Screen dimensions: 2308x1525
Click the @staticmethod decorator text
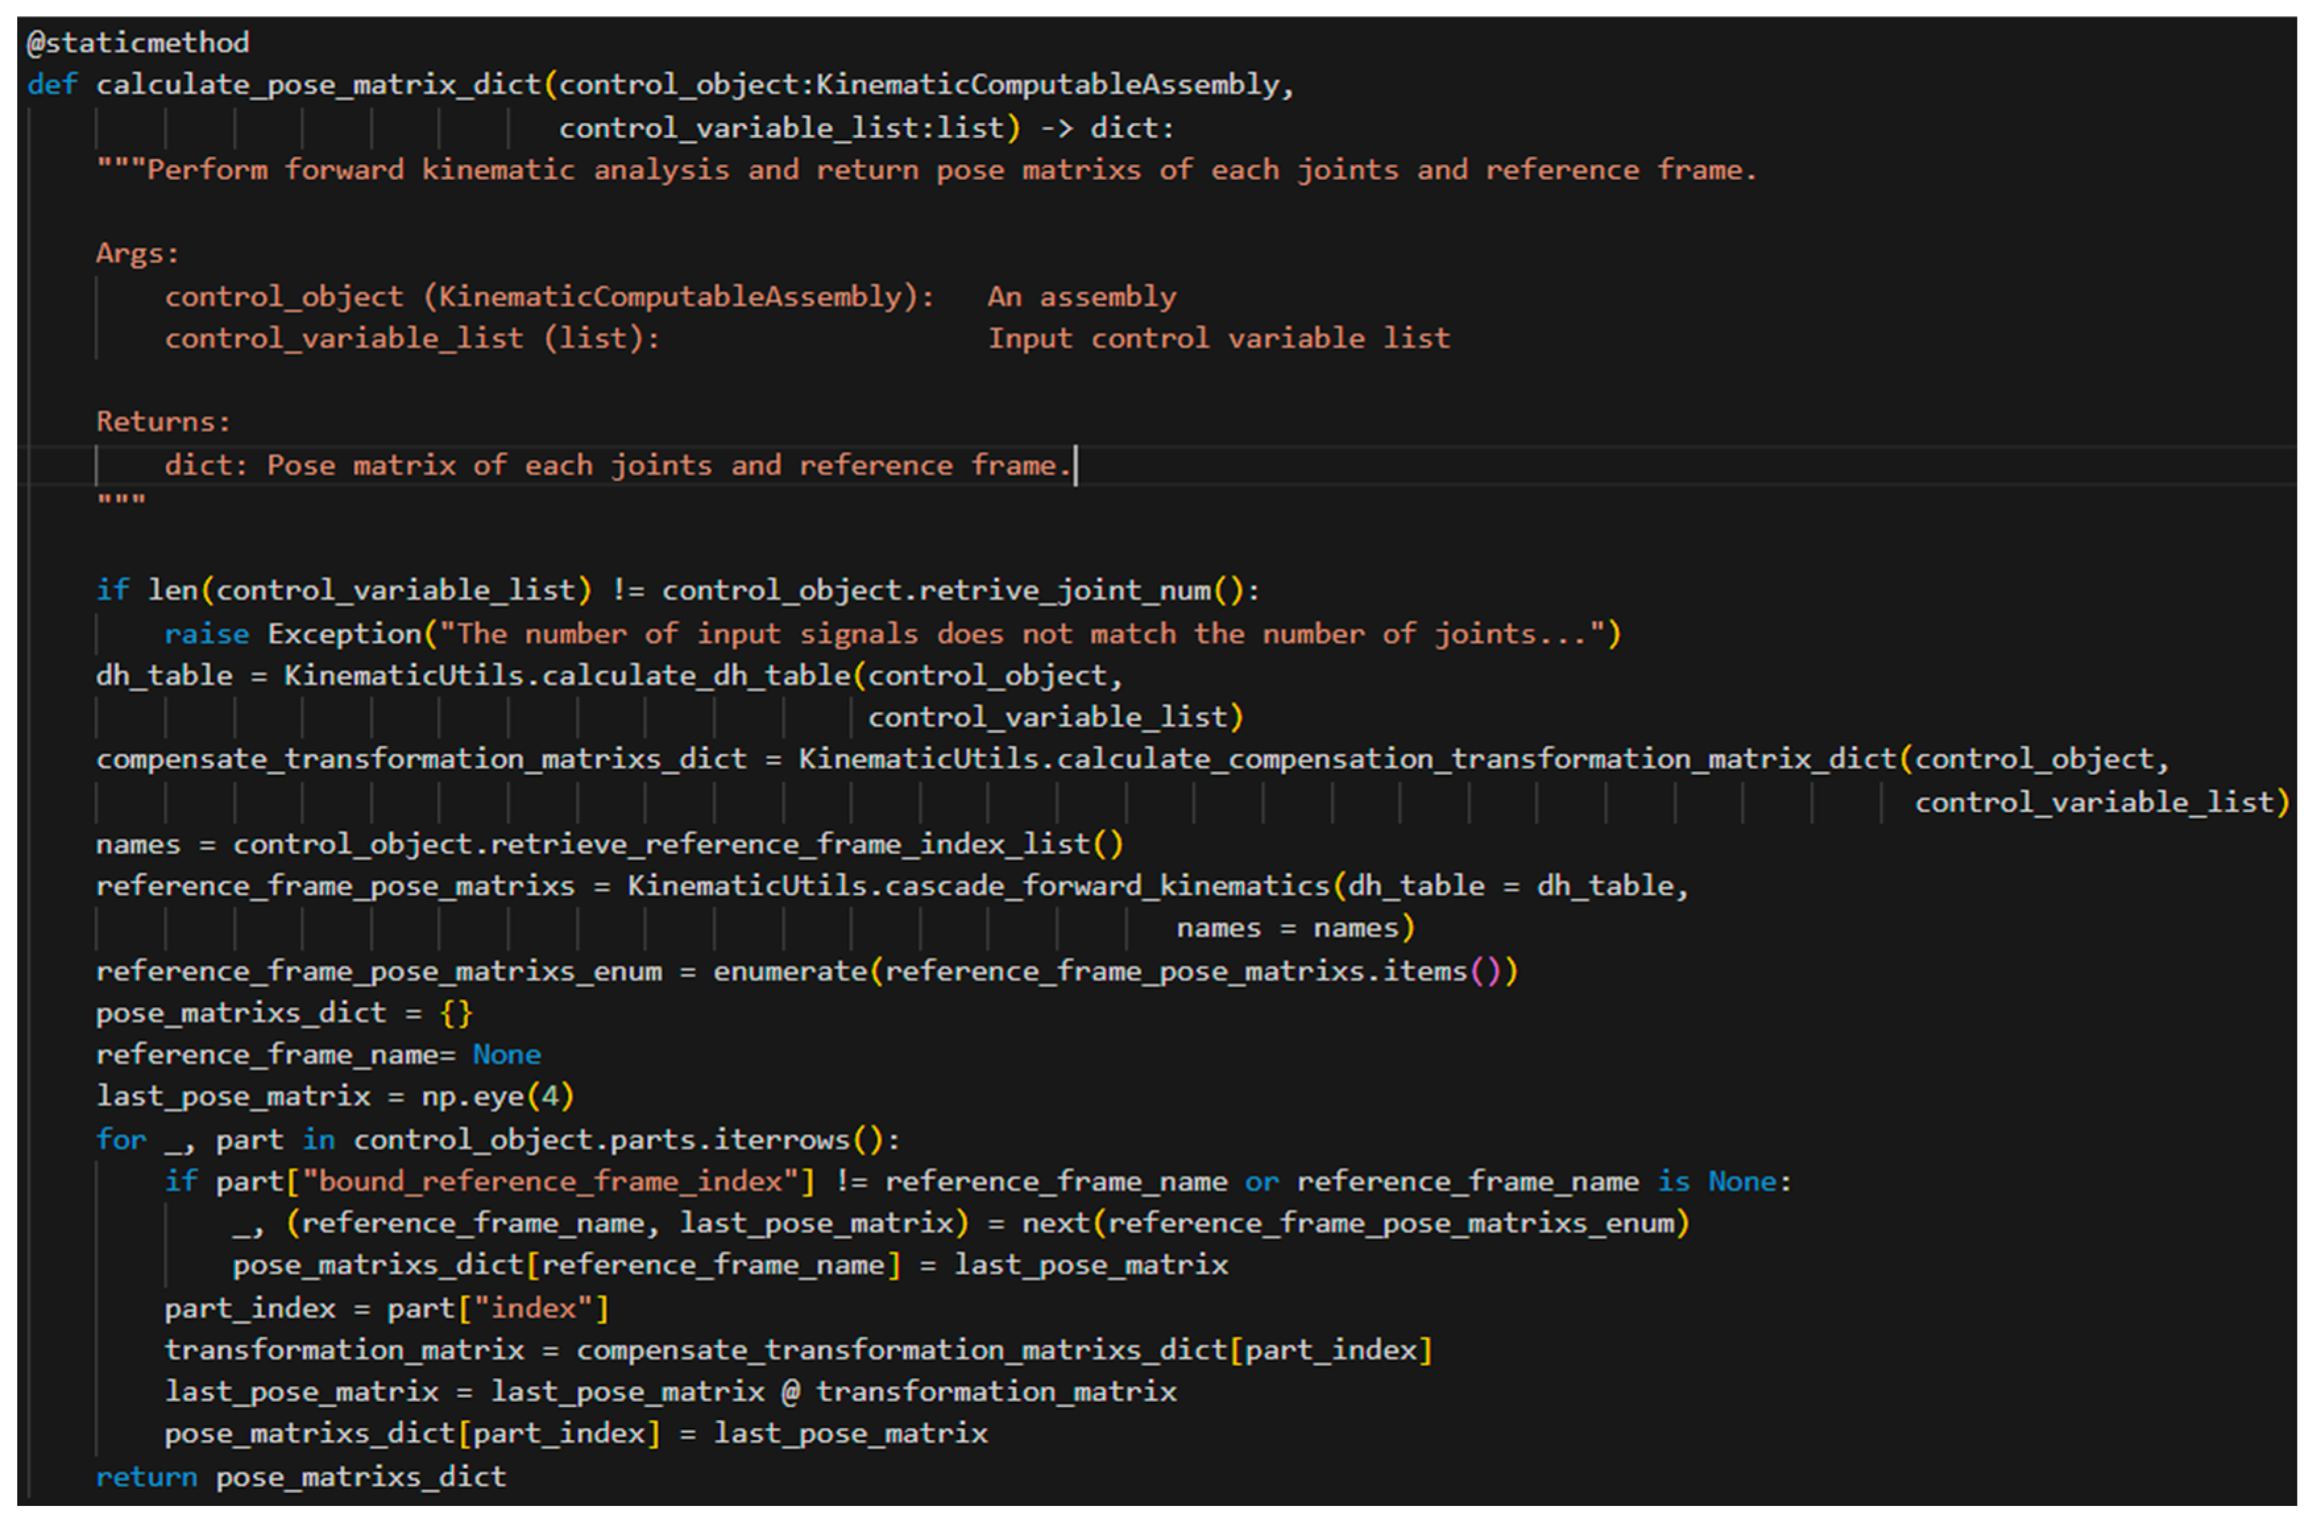pyautogui.click(x=138, y=43)
